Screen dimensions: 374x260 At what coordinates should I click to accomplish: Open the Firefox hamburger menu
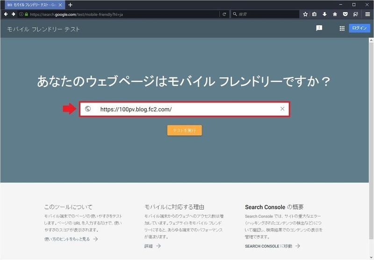pyautogui.click(x=367, y=15)
